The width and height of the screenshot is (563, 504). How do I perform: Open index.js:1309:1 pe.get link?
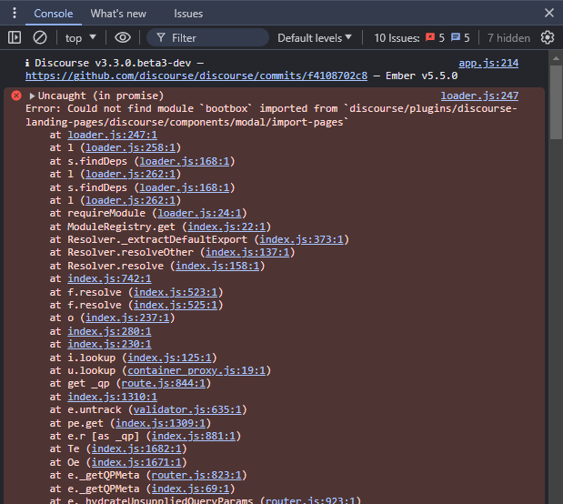pyautogui.click(x=160, y=423)
